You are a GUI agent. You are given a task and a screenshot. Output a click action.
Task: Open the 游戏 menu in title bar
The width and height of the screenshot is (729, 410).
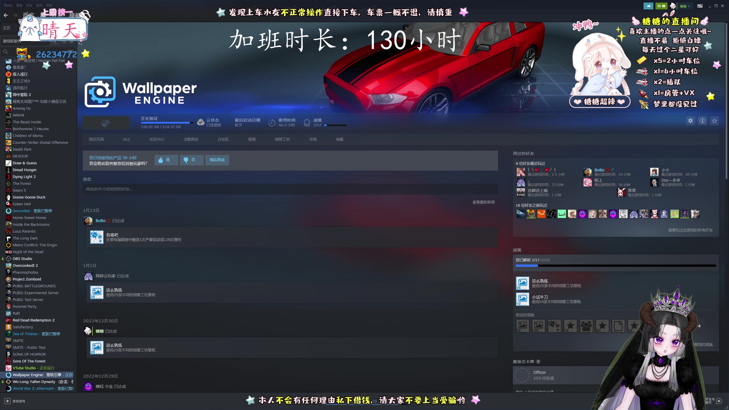tap(39, 5)
